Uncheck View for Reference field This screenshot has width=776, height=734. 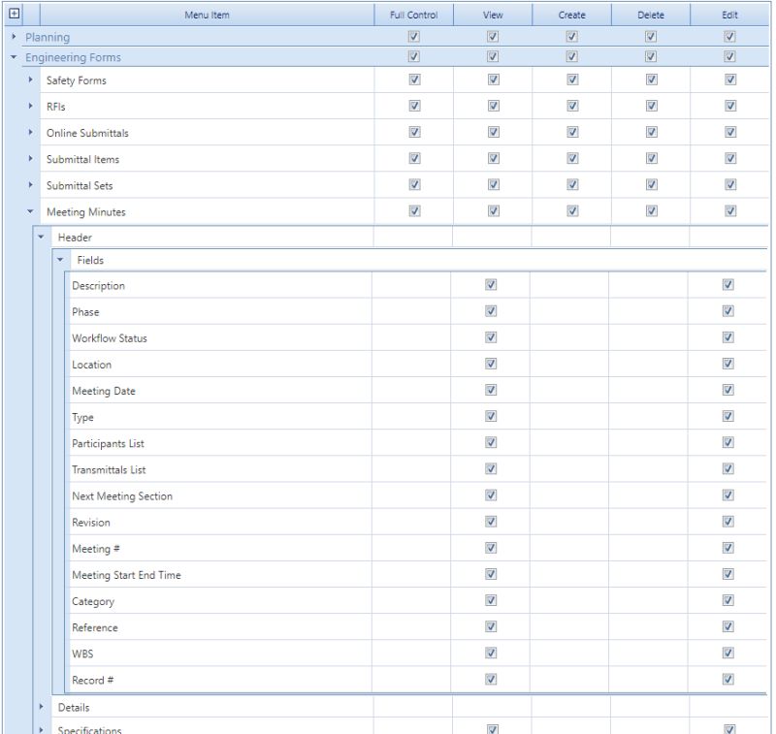(x=491, y=626)
